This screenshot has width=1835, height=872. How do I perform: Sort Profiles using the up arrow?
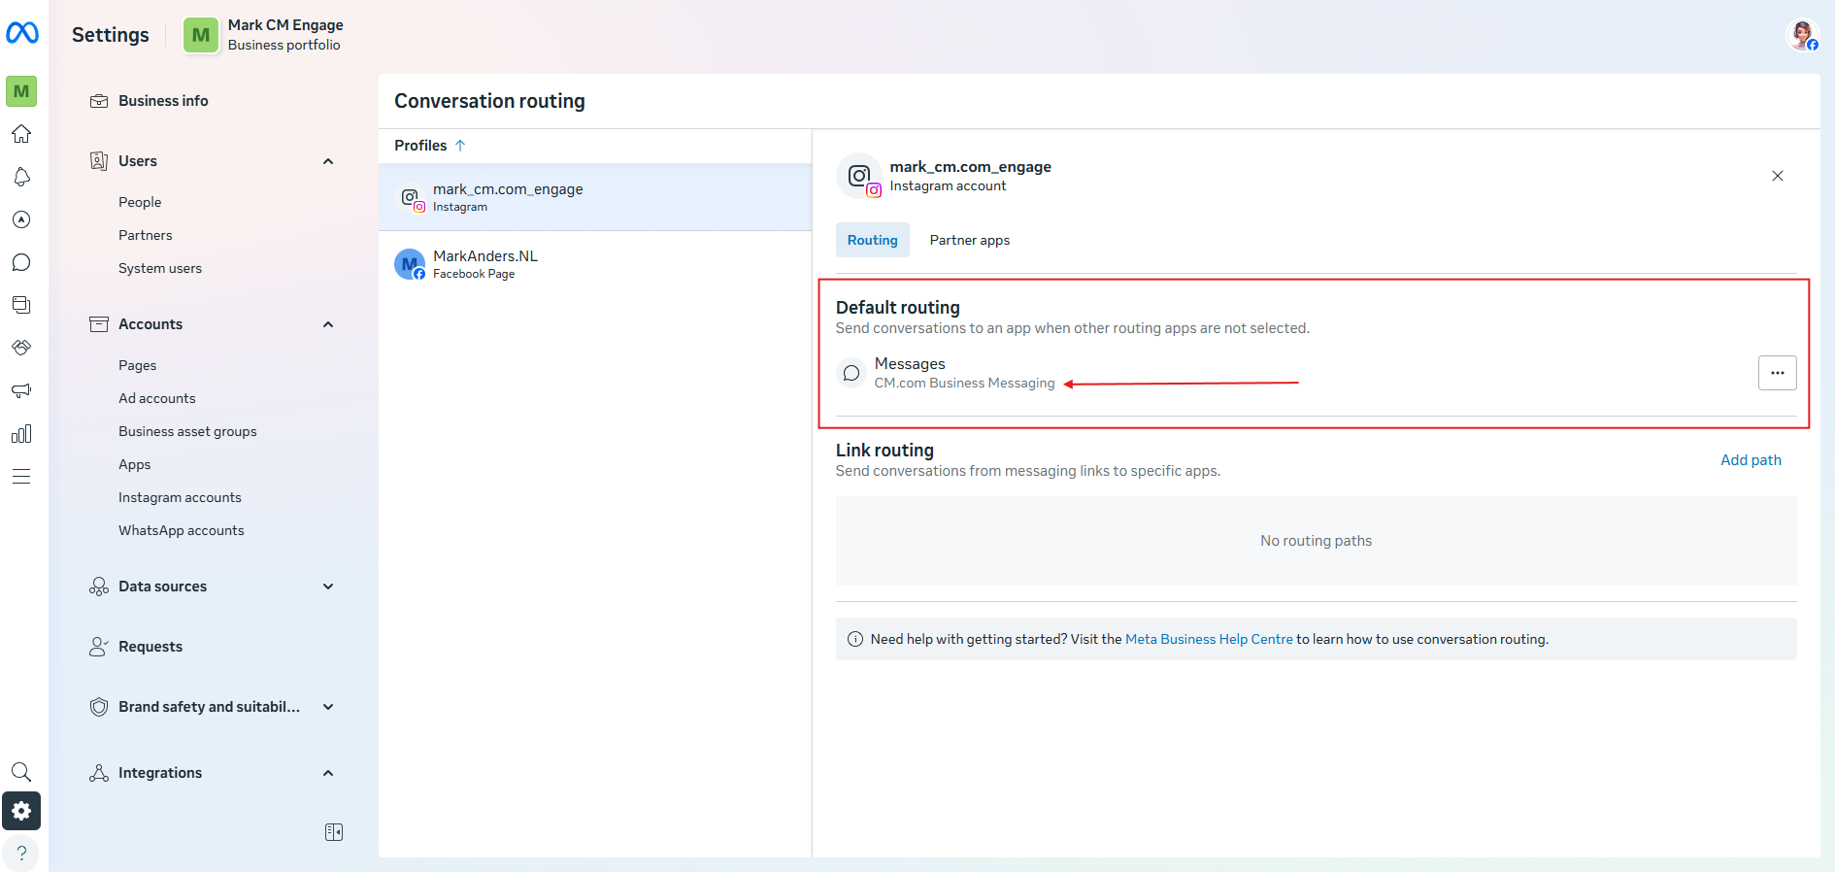click(460, 146)
